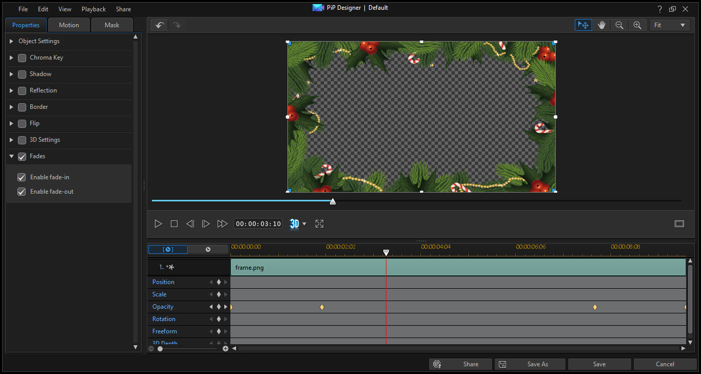Uncheck Enable fade-in
This screenshot has height=374, width=701.
[22, 177]
